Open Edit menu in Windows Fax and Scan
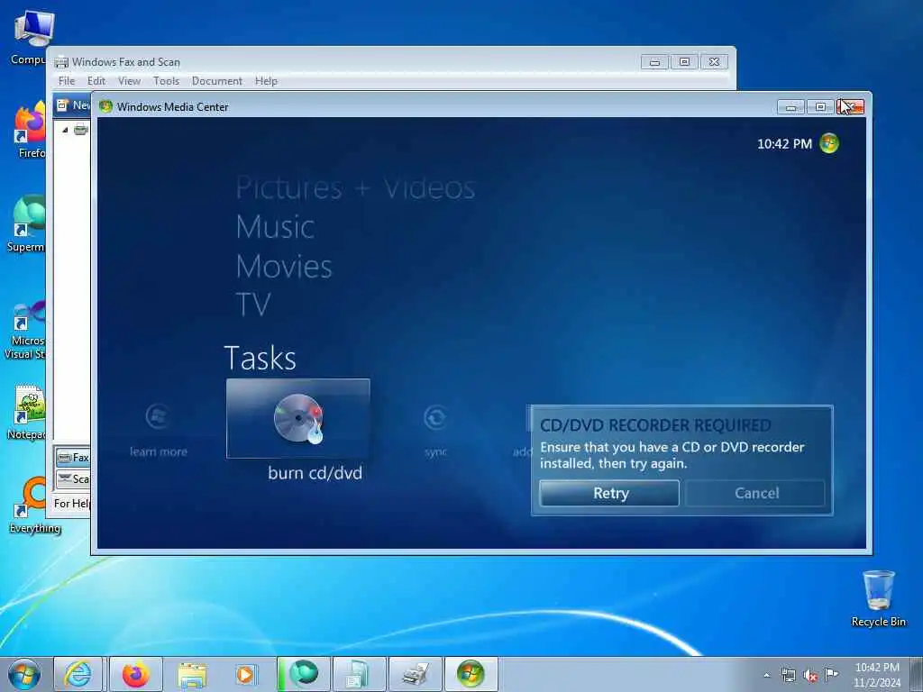Screen dimensions: 923x692 pos(96,81)
